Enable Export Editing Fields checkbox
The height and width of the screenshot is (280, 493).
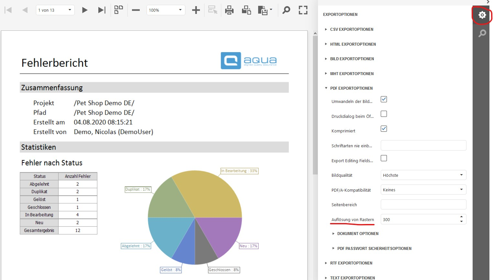384,158
